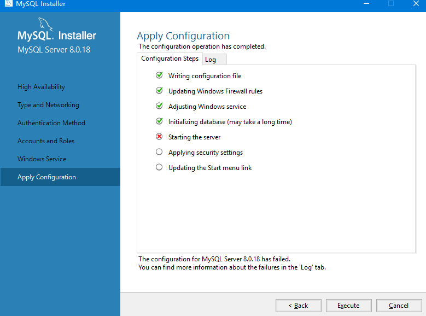Image resolution: width=426 pixels, height=316 pixels.
Task: Click red error icon beside Starting the server
Action: coord(159,136)
